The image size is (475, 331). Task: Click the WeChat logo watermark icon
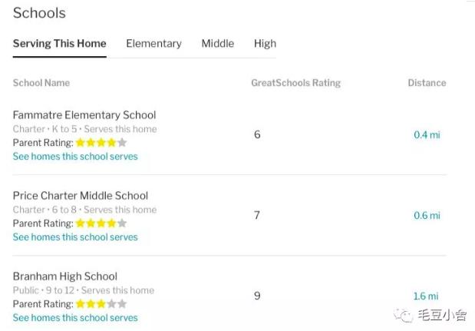(401, 314)
